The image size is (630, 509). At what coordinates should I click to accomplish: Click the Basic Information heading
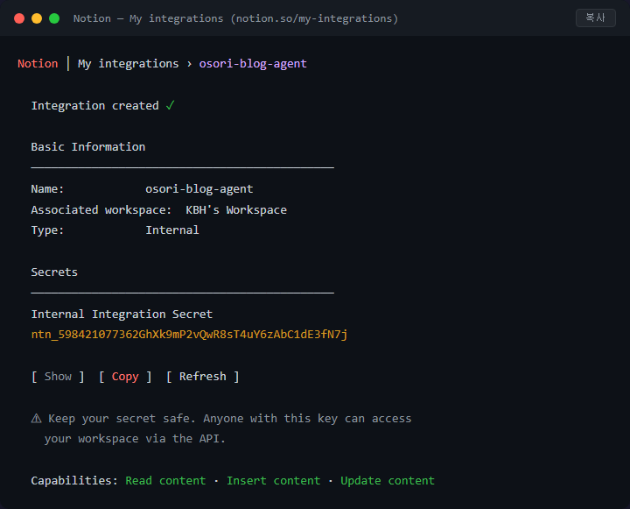88,147
